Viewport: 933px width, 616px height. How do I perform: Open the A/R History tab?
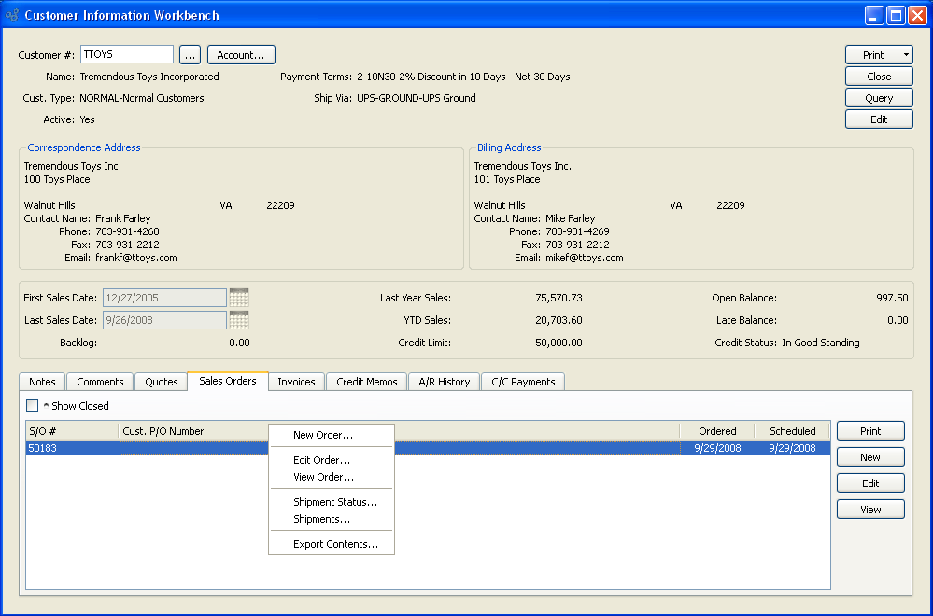point(444,382)
